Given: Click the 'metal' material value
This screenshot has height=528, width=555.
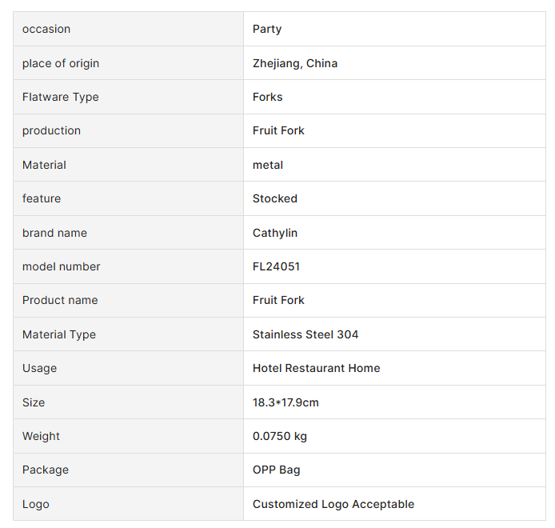Looking at the screenshot, I should click(x=268, y=165).
